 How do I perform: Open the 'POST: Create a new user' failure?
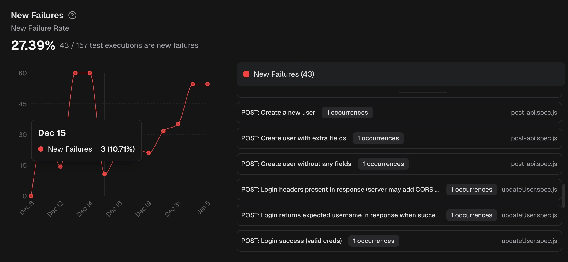pos(278,113)
